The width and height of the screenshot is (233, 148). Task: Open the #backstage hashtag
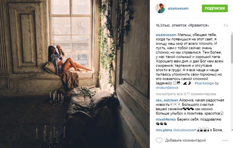point(204,83)
